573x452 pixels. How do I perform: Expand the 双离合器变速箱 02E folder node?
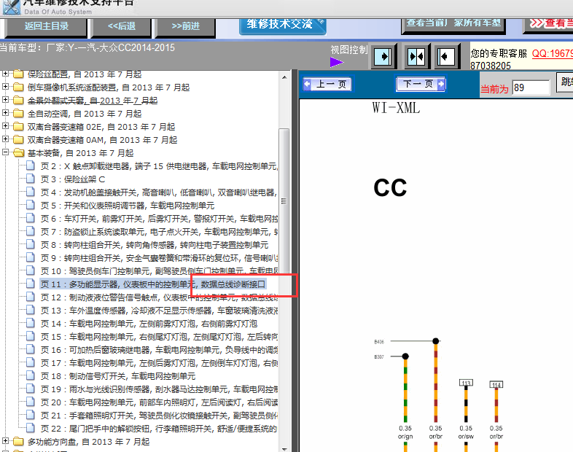pos(5,126)
